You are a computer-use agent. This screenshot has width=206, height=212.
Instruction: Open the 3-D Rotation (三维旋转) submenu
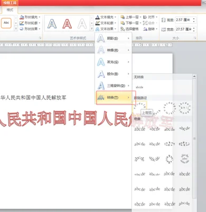point(114,86)
